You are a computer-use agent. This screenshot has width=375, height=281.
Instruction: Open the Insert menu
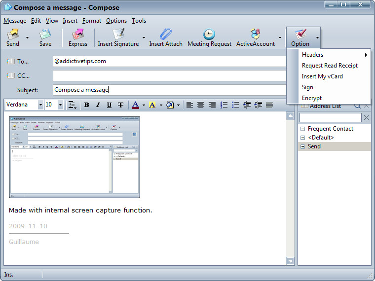coord(70,21)
